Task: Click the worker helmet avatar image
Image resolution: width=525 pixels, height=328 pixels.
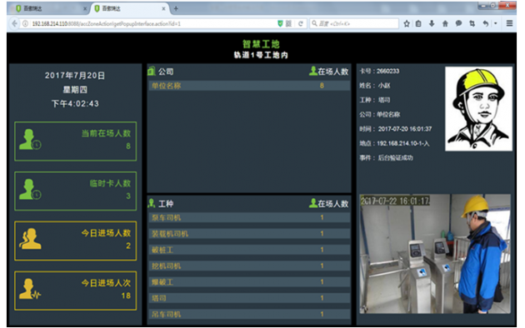Action: click(x=478, y=109)
